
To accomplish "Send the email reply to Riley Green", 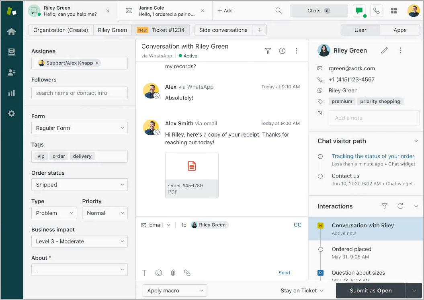I will coord(284,273).
